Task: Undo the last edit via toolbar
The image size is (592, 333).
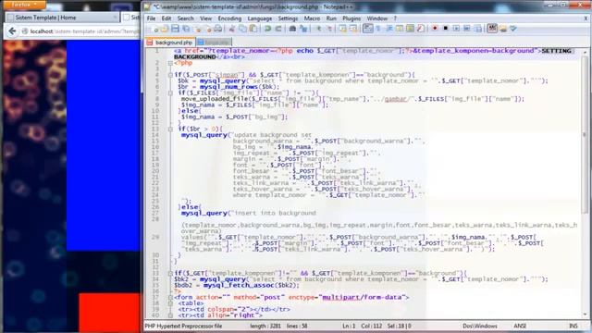Action: (x=267, y=29)
